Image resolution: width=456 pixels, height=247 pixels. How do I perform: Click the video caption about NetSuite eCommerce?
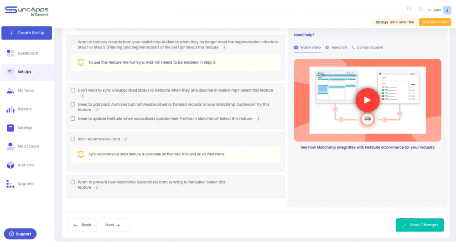(368, 147)
